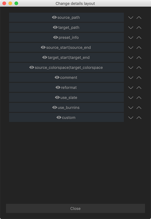Hide the preset_info detail via eye icon
Viewport: 151px width, 219px height.
pos(55,37)
